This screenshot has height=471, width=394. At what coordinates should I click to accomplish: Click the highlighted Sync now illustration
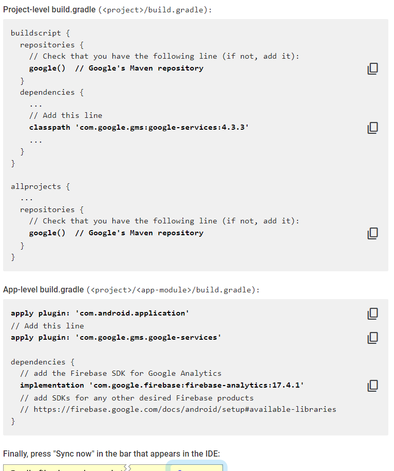196,466
